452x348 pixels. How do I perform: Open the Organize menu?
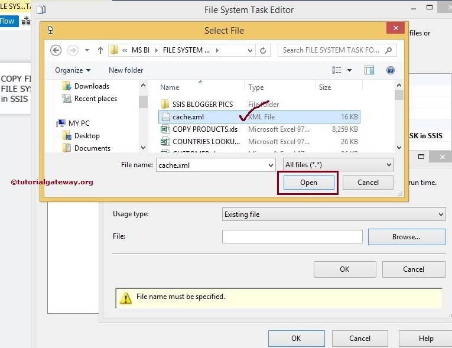point(73,70)
